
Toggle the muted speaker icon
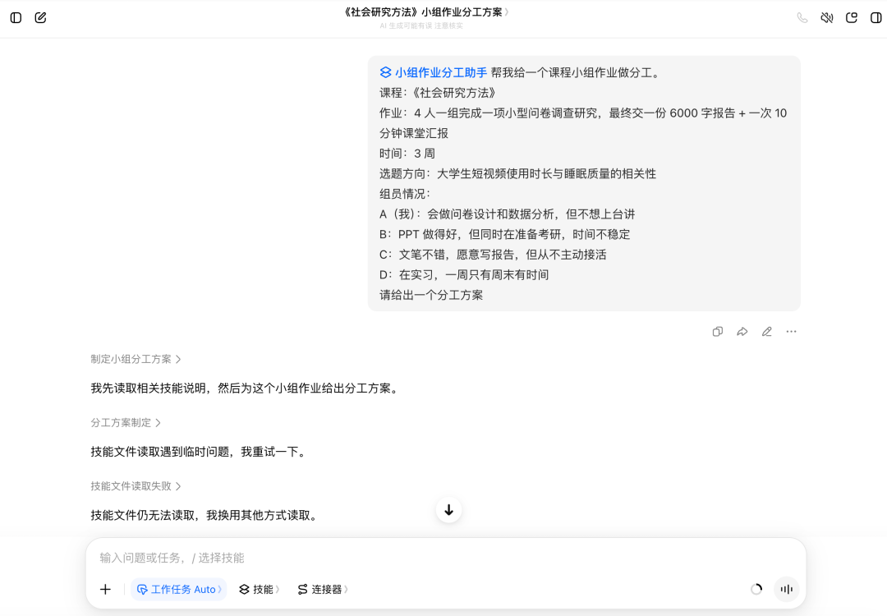827,17
